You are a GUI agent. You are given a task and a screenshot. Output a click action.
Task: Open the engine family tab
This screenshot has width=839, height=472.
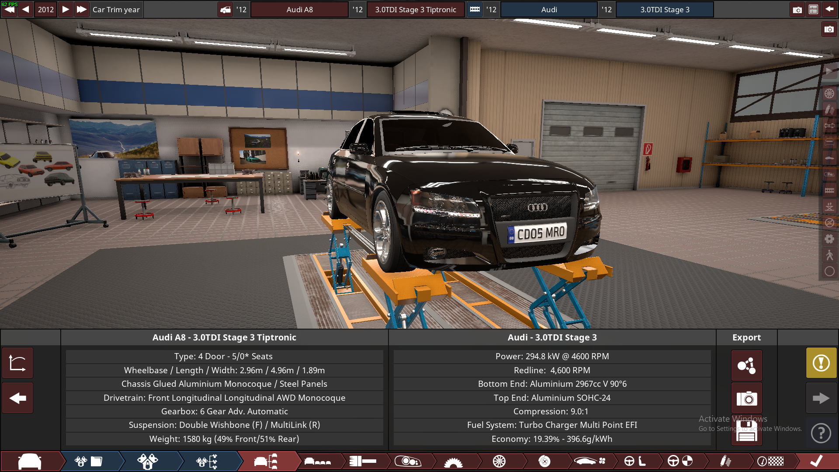[89, 461]
